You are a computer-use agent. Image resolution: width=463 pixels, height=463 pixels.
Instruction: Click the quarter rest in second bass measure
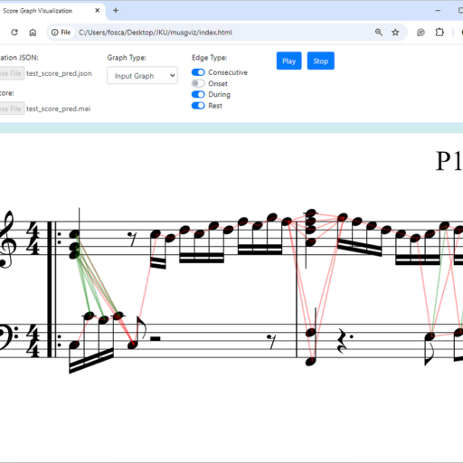point(343,341)
